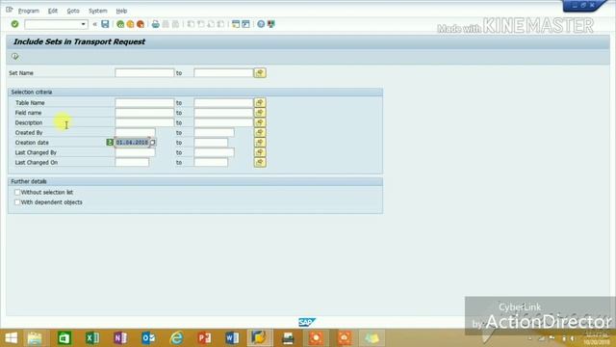Open multiple selection for Set Name
This screenshot has height=347, width=616.
click(260, 73)
